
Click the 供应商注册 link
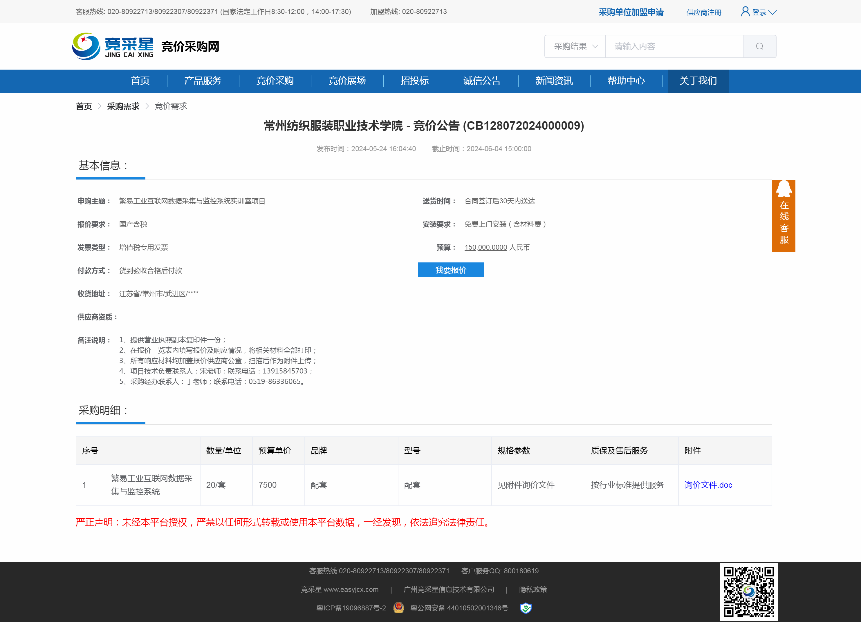pos(703,12)
